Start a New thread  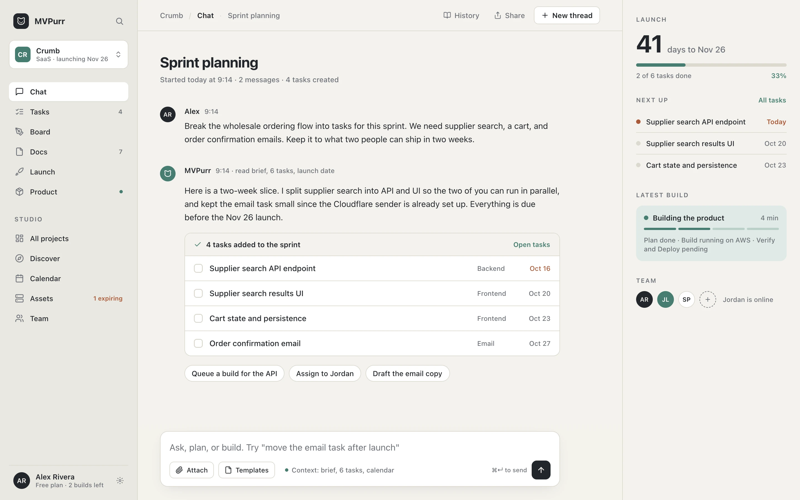[567, 16]
